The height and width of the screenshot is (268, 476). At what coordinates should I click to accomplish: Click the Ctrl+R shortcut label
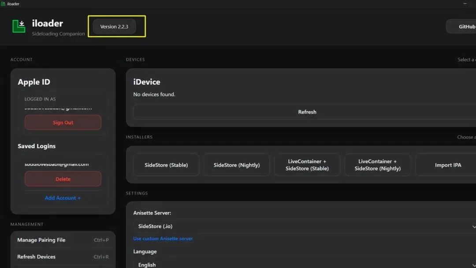[x=101, y=257]
